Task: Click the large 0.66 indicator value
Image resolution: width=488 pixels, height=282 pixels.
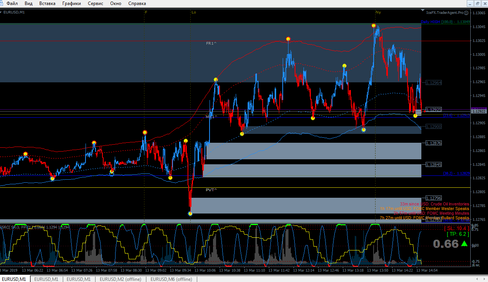Action: coord(446,244)
